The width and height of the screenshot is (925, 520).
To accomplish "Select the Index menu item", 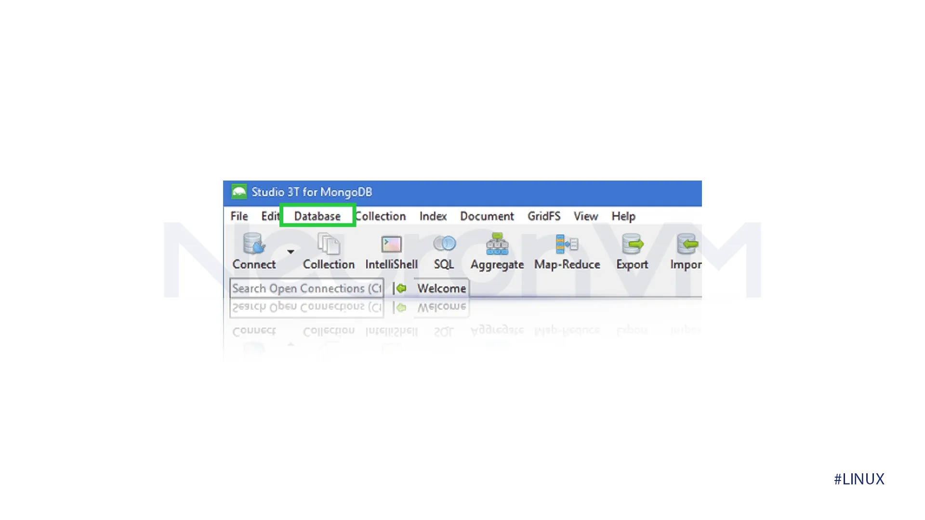I will pos(433,217).
